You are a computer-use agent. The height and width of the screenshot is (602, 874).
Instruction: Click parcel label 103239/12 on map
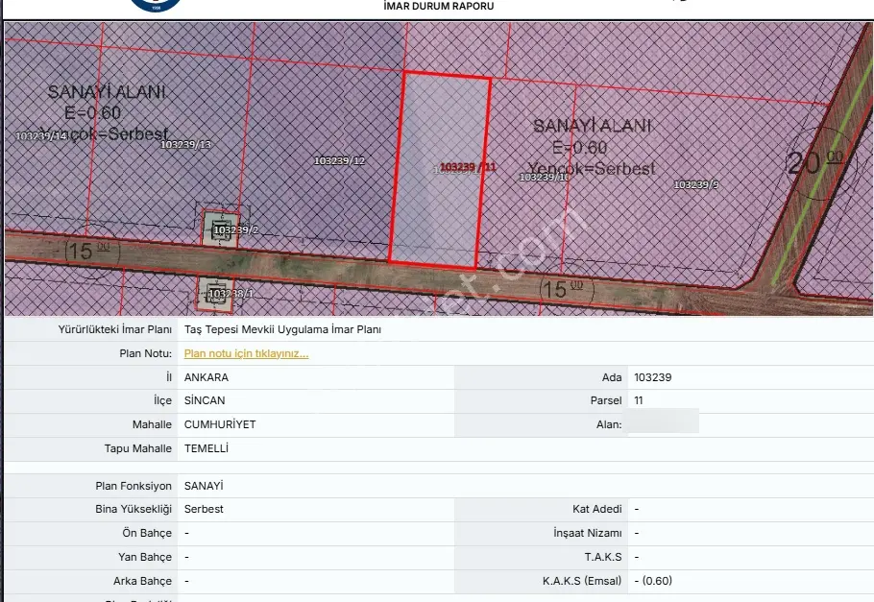coord(339,160)
